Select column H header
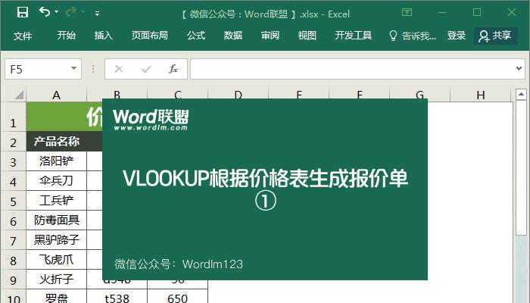Image resolution: width=530 pixels, height=303 pixels. [480, 95]
